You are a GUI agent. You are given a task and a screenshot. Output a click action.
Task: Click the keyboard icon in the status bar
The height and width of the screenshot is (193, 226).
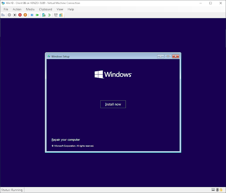213,190
